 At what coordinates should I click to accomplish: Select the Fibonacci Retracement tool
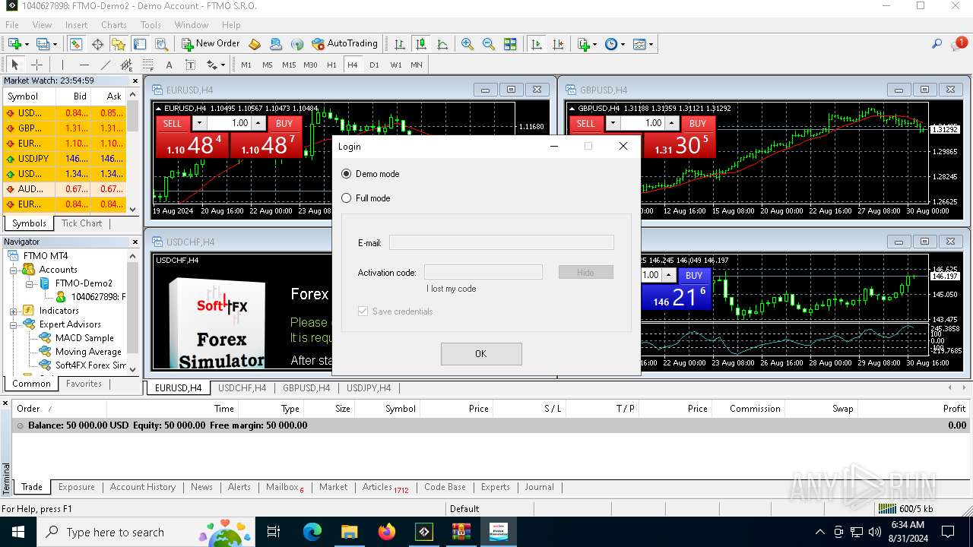point(147,65)
